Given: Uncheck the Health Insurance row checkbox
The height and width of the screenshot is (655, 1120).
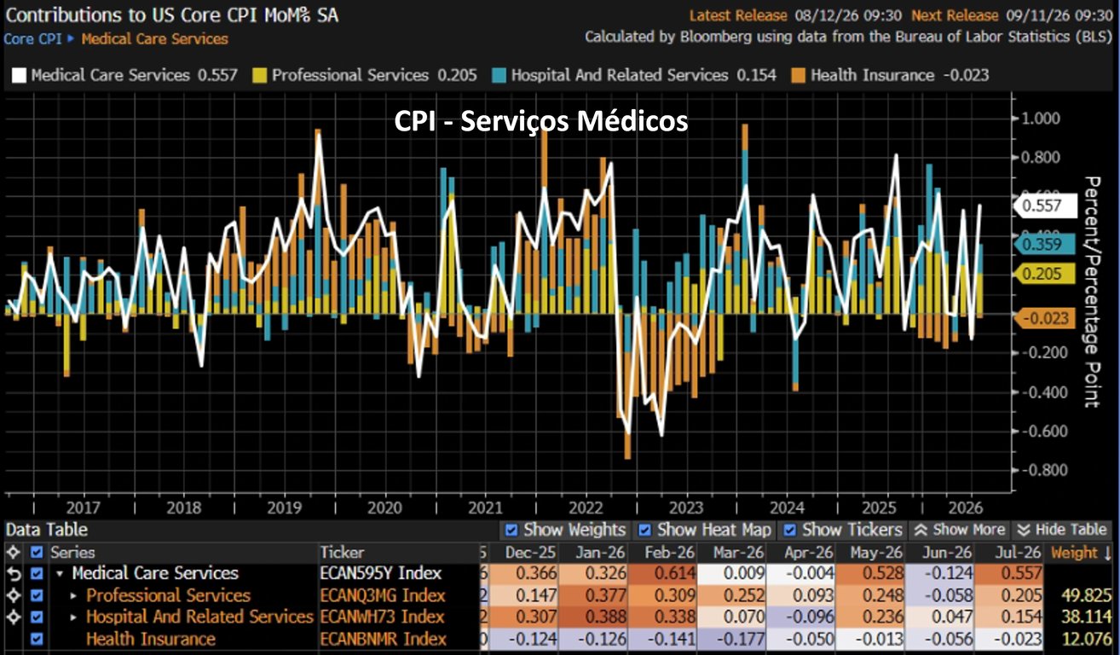Looking at the screenshot, I should coord(36,639).
